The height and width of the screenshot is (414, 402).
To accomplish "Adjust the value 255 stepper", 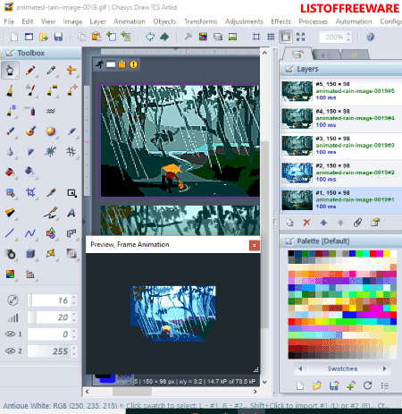I will (74, 351).
